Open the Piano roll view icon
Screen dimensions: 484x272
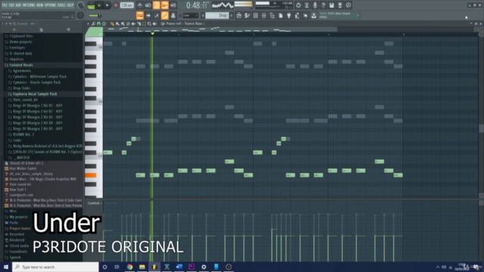click(247, 15)
